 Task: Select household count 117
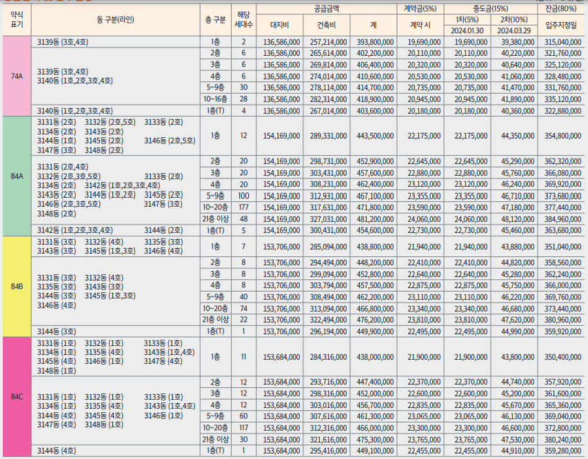click(x=243, y=428)
